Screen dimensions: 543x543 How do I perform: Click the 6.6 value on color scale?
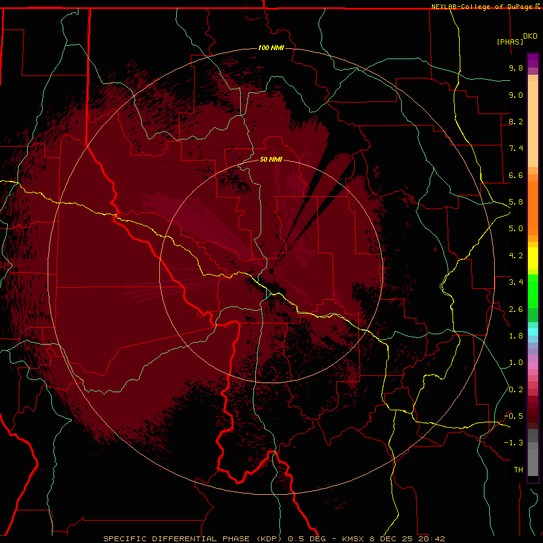tap(516, 175)
